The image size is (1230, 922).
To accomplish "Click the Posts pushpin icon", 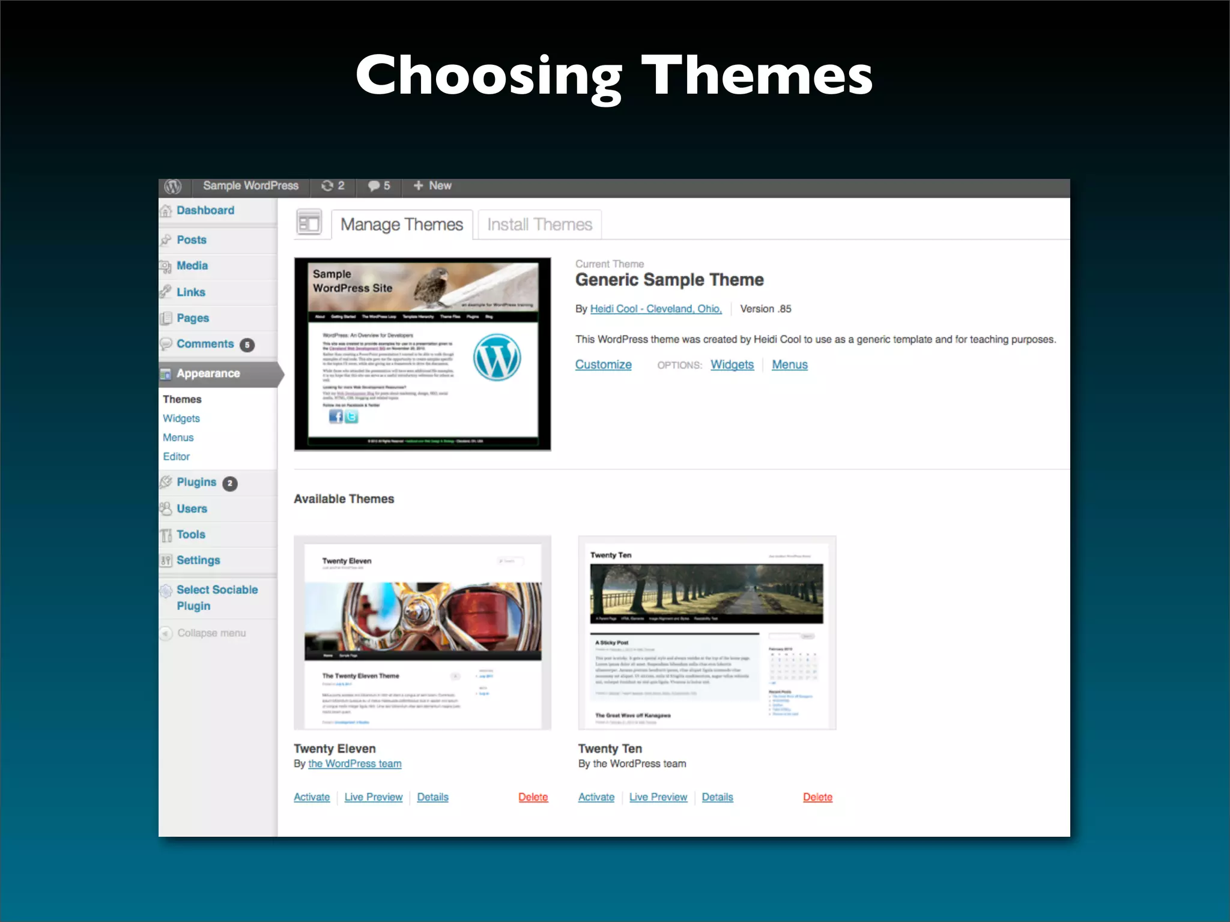I will click(x=166, y=240).
